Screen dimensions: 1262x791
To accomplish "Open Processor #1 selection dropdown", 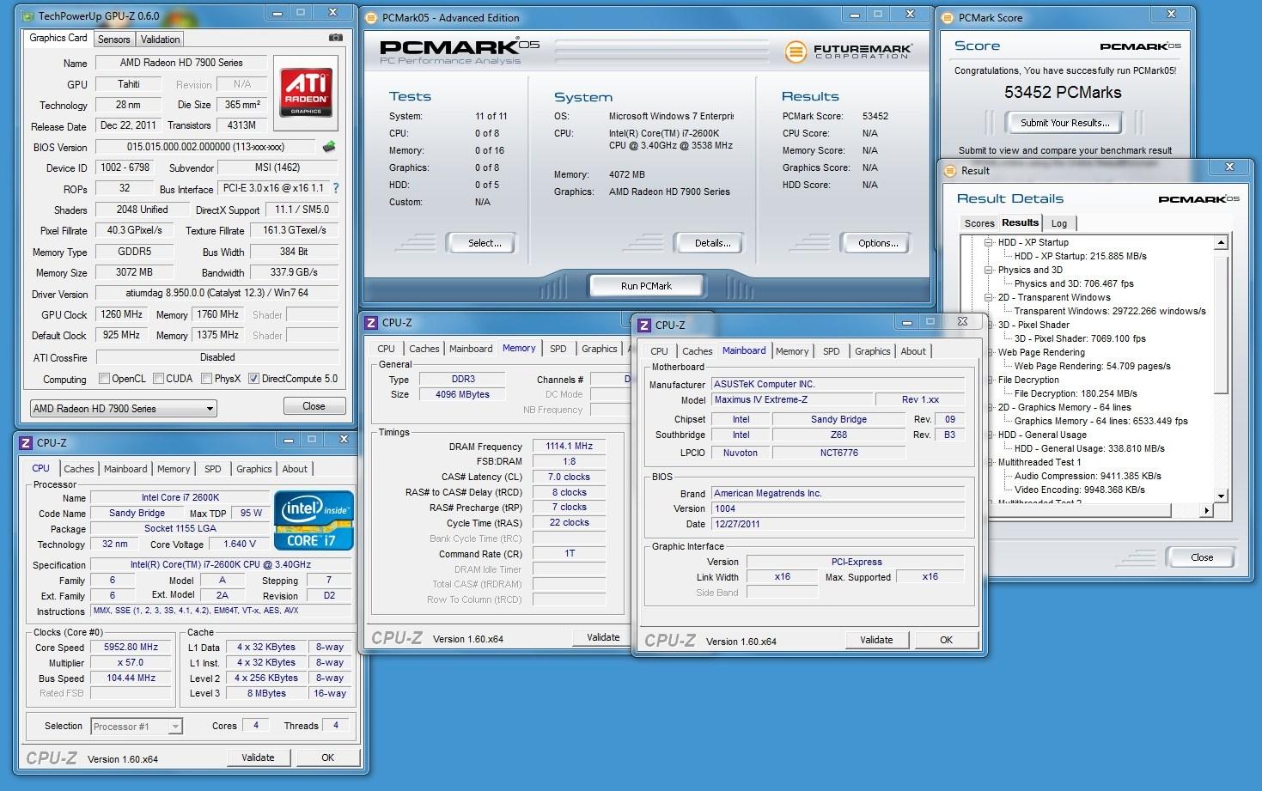I will 136,727.
